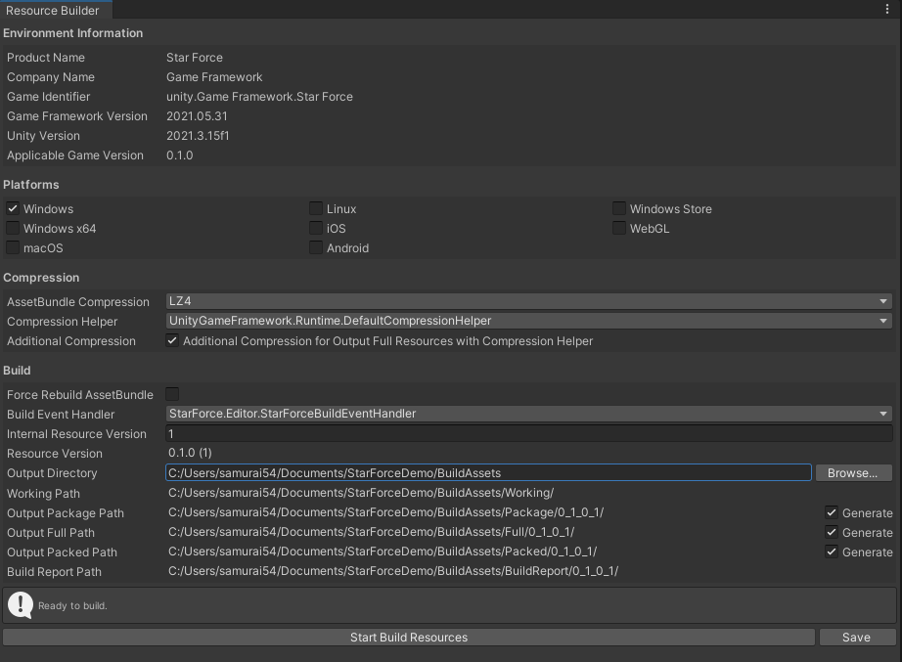Enable the Linux platform checkbox
The image size is (902, 662).
pyautogui.click(x=316, y=208)
